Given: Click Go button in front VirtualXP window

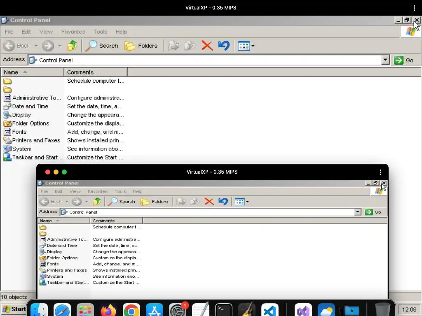Looking at the screenshot, I should click(x=373, y=212).
